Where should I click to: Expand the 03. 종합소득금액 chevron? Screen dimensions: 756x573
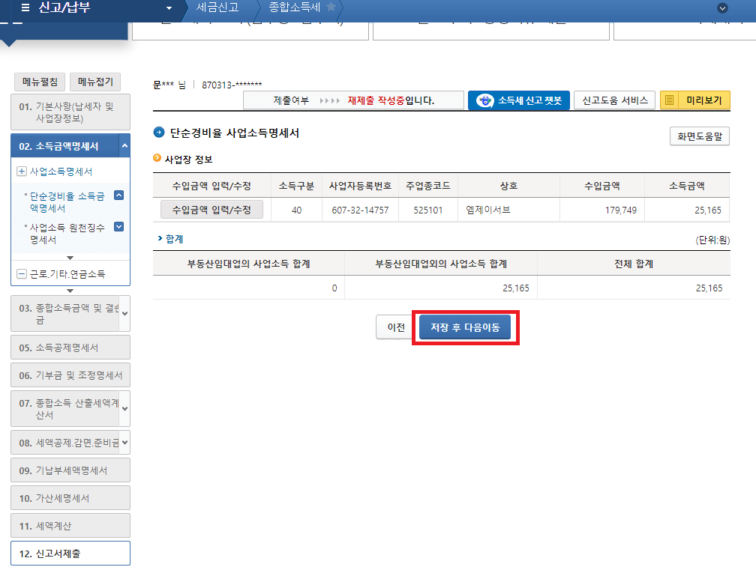(x=124, y=313)
